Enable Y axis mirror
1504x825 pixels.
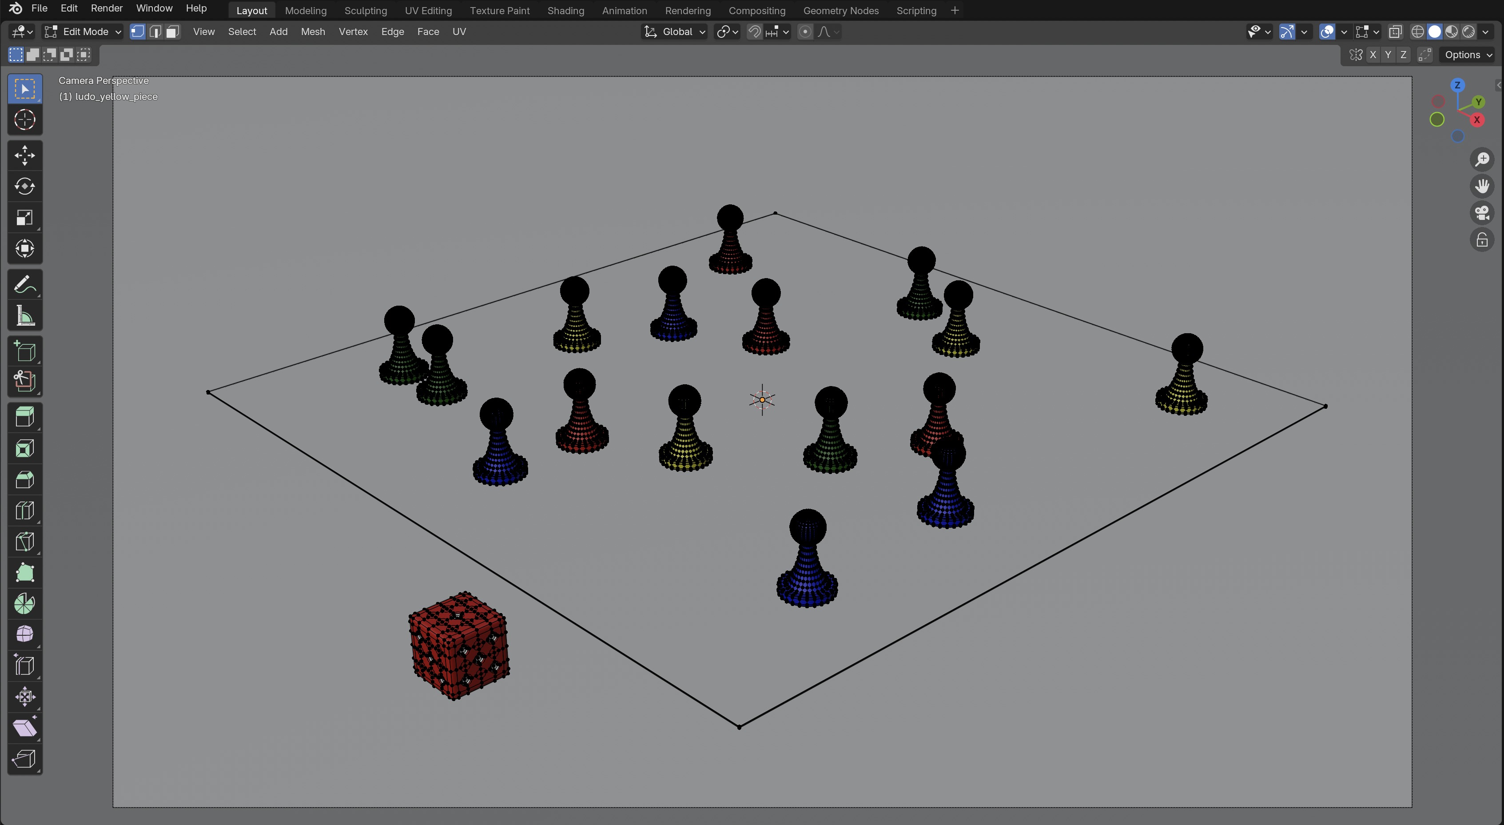pyautogui.click(x=1388, y=55)
